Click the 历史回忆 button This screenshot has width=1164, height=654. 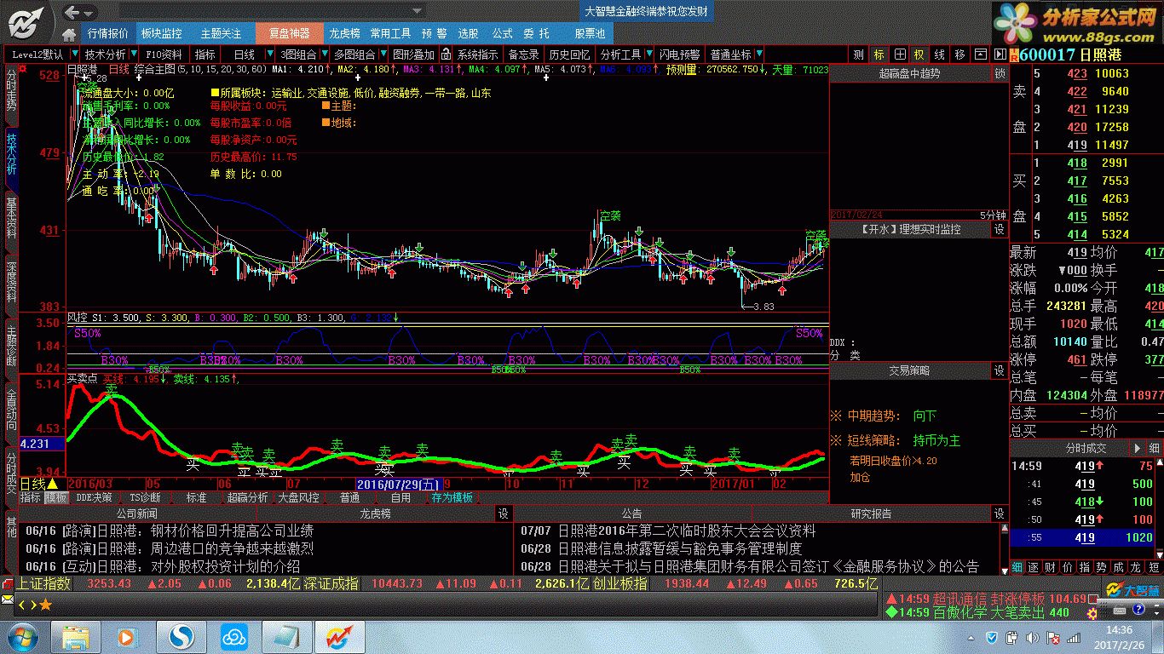pyautogui.click(x=568, y=54)
